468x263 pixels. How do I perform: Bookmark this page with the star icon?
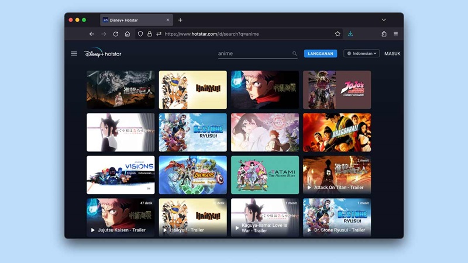pos(338,34)
